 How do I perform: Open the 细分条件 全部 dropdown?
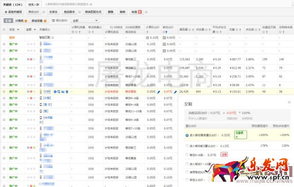coord(85,20)
